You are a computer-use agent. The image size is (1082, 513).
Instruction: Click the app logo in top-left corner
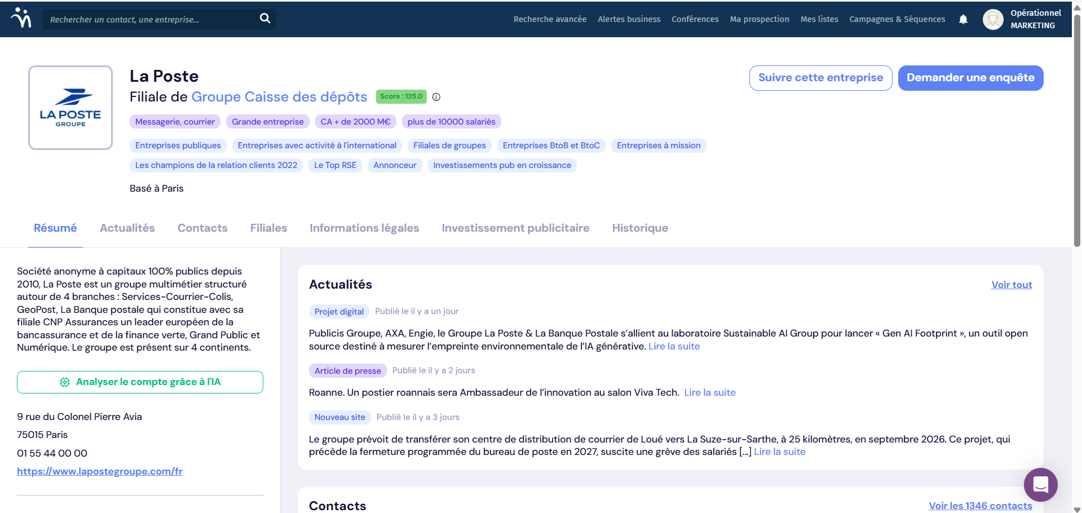tap(21, 18)
